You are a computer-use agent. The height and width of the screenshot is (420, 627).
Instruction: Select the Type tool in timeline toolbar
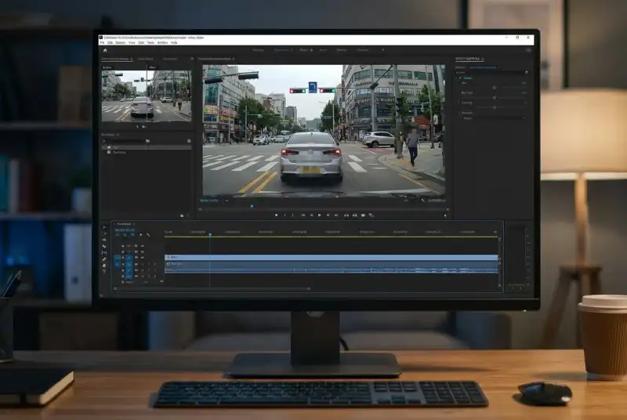pyautogui.click(x=104, y=271)
